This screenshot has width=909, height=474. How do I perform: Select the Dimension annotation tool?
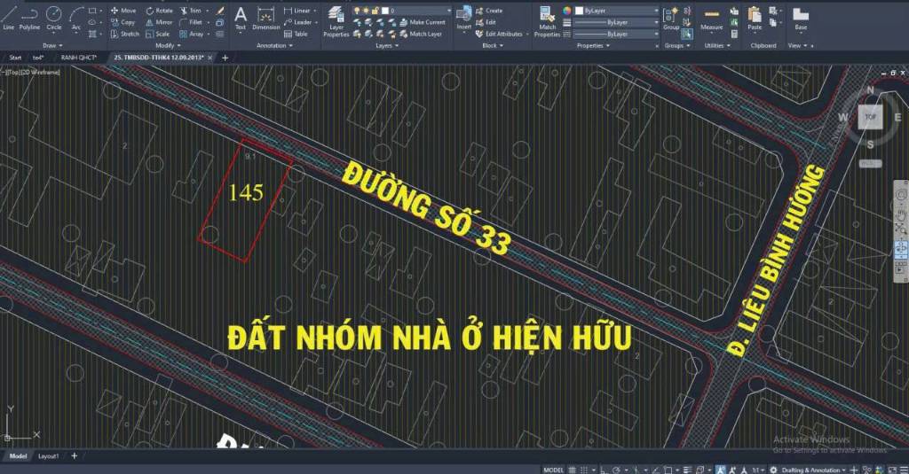[x=265, y=18]
